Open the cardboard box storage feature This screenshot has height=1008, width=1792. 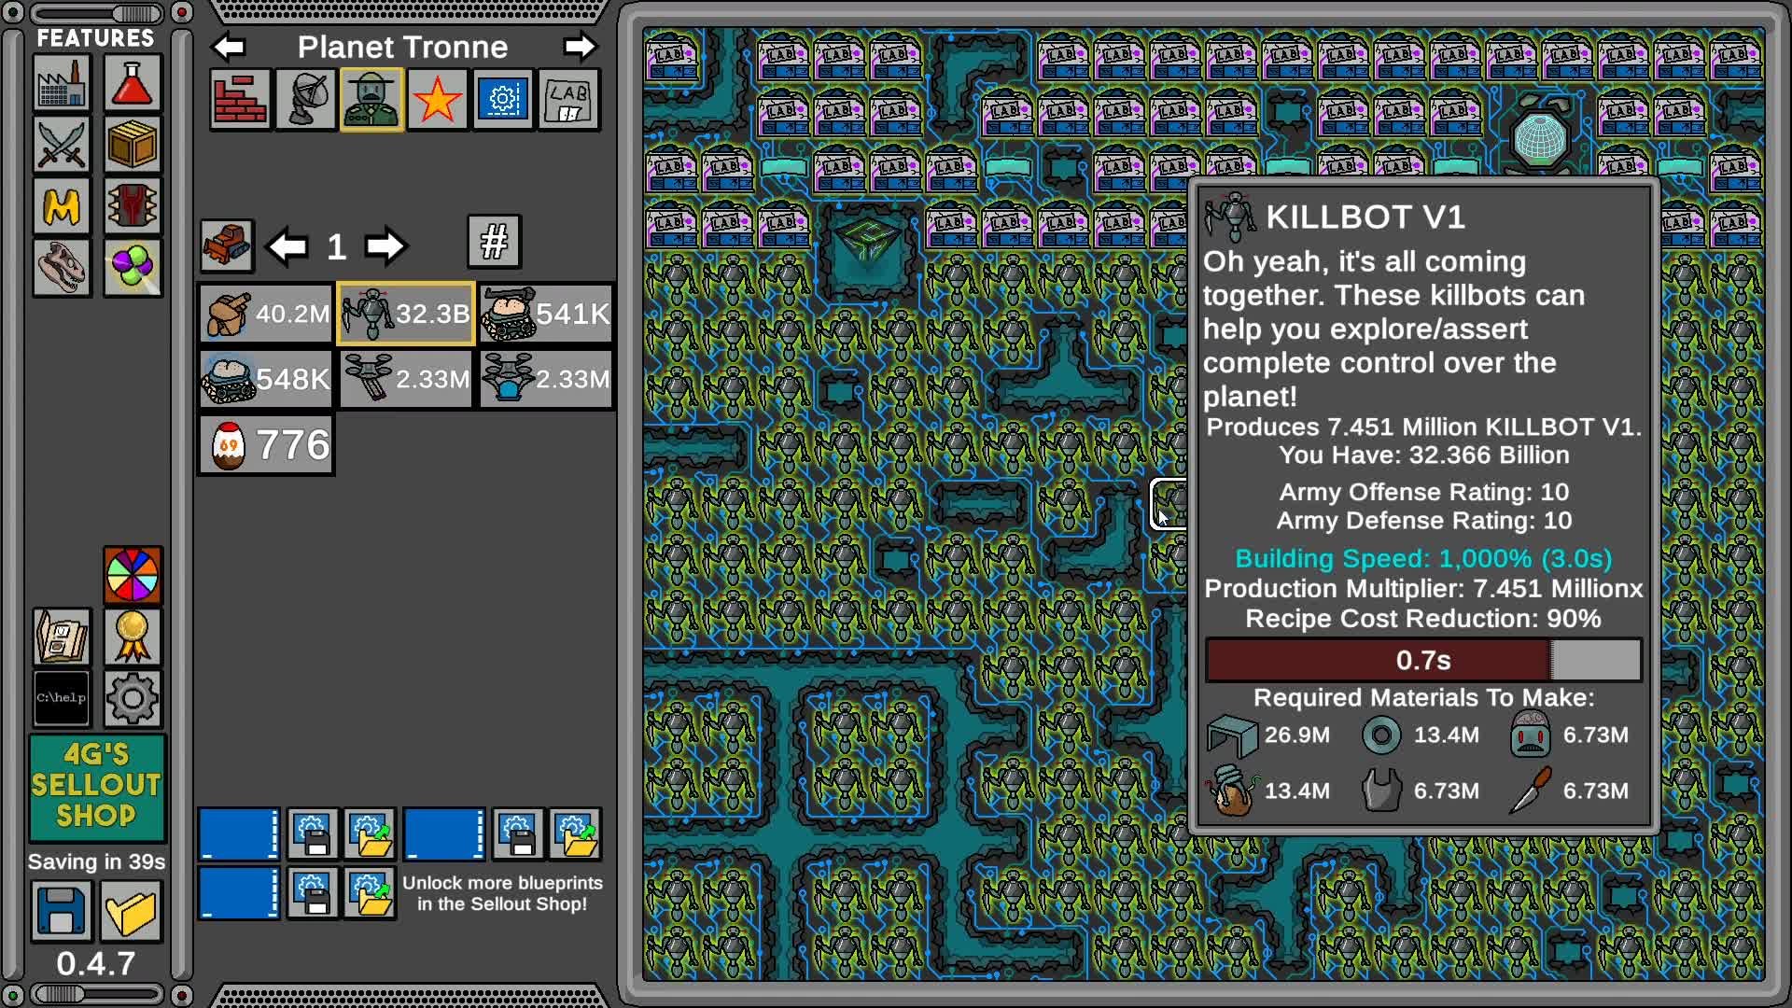click(x=132, y=145)
